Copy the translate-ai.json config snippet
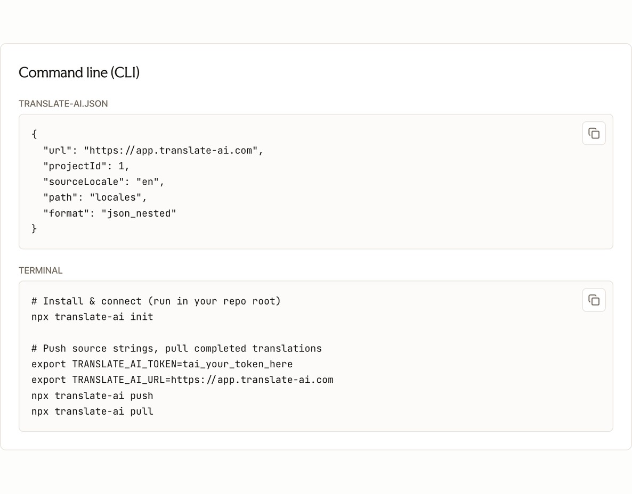 [x=594, y=133]
